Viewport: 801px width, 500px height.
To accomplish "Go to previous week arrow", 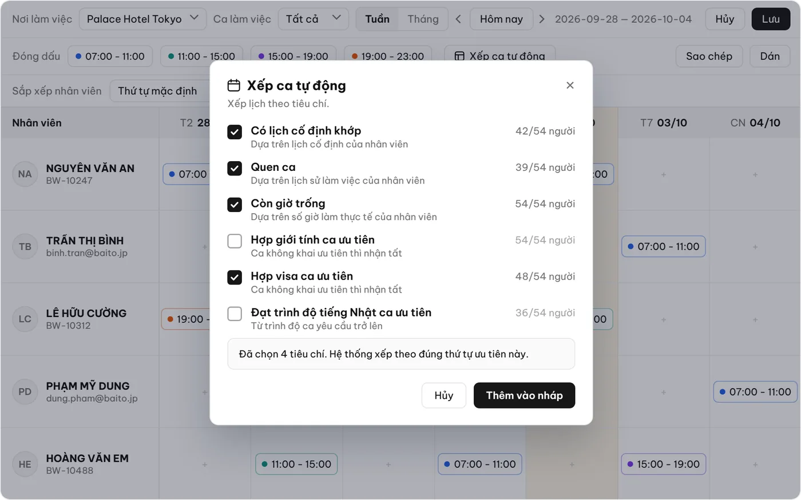I will [458, 19].
